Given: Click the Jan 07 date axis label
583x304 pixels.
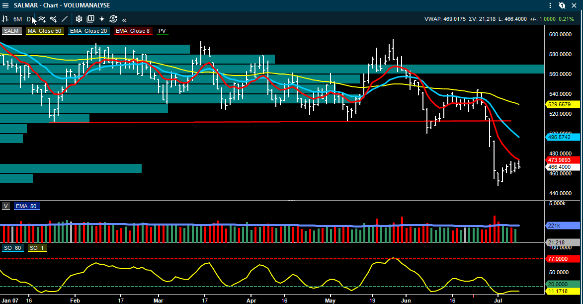Looking at the screenshot, I should pyautogui.click(x=10, y=301).
